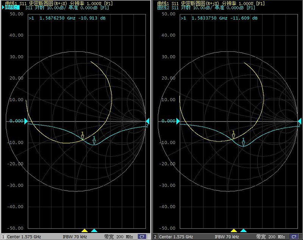Click IFBW 70 kHz in channel 2 status bar
The width and height of the screenshot is (303, 240).
tap(227, 237)
